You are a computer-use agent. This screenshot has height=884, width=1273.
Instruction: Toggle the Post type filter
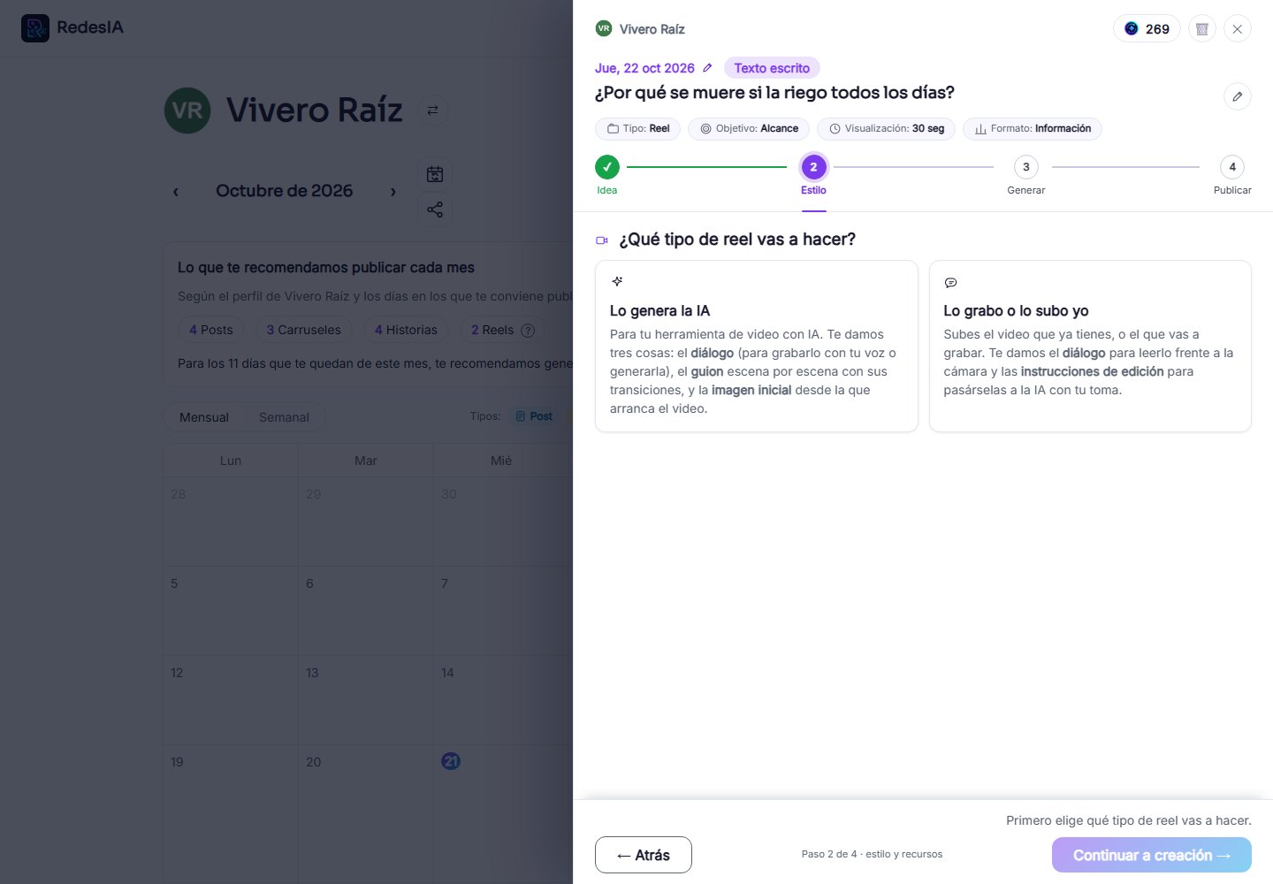click(x=534, y=416)
